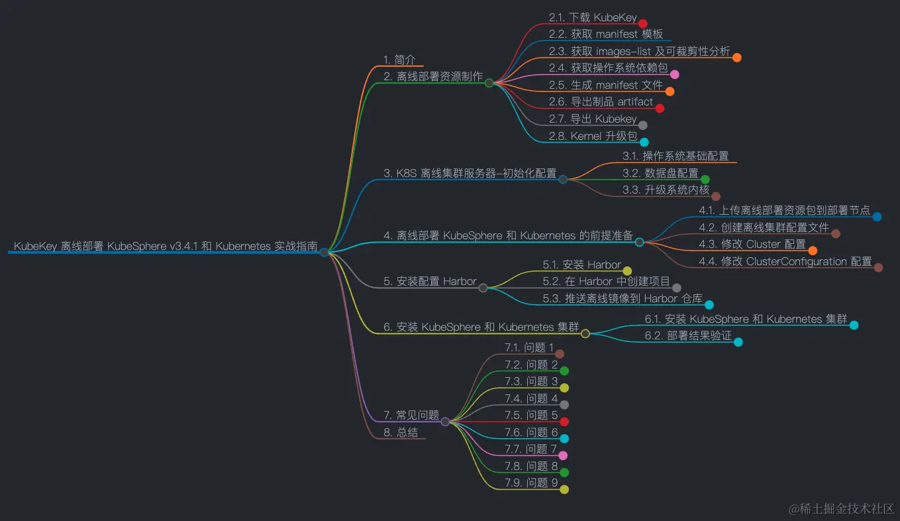
Task: Click the orange dot after "2.3. 获取 images-list 及可裁剪性分析"
Action: click(x=736, y=57)
